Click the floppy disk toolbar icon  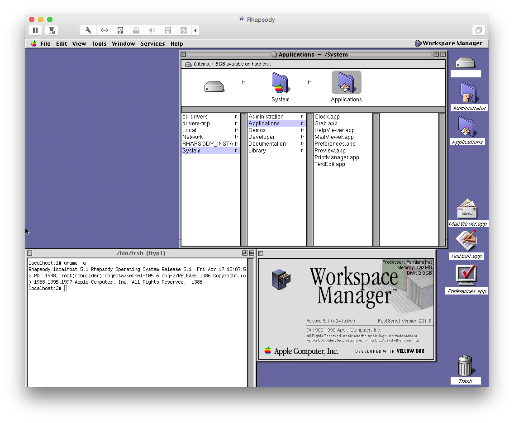(168, 30)
